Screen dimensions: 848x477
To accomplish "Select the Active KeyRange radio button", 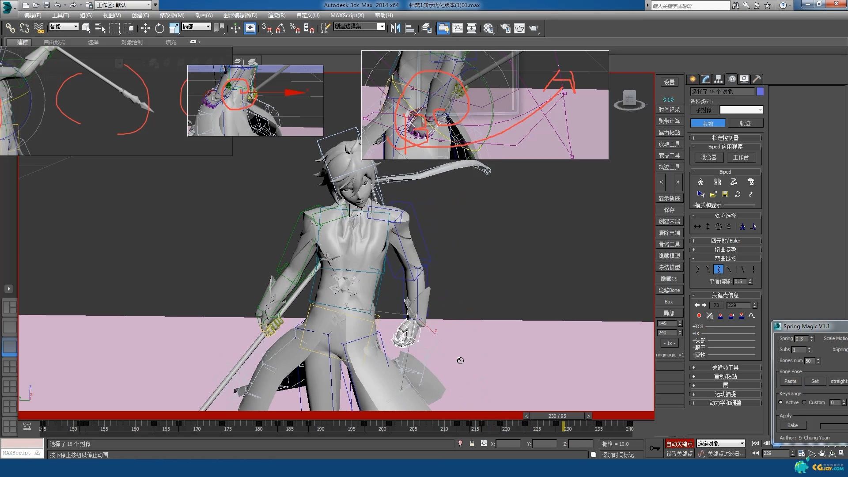I will tap(781, 402).
